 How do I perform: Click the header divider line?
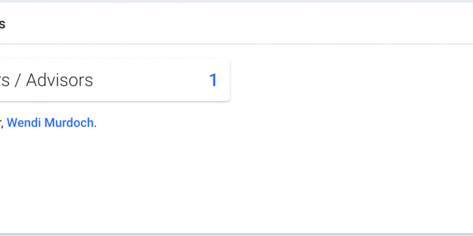pos(236,44)
